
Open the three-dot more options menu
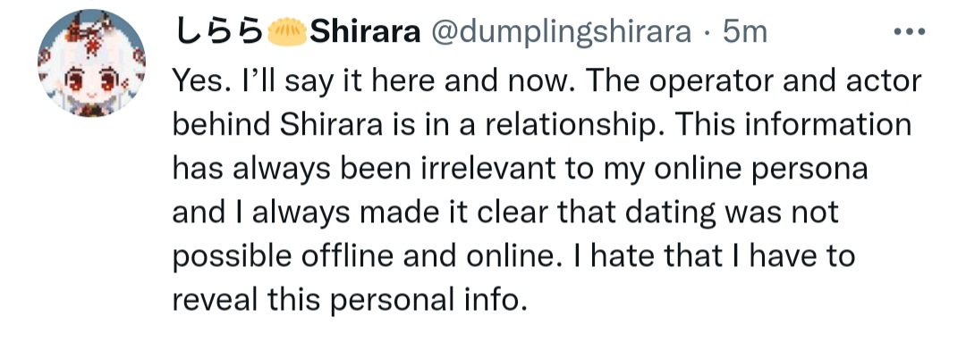click(909, 32)
